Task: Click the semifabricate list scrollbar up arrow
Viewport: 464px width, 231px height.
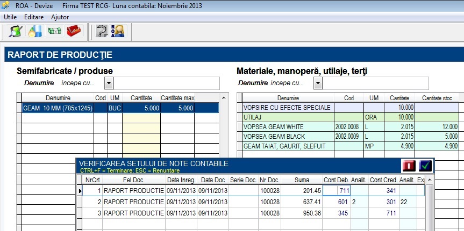Action: point(224,98)
